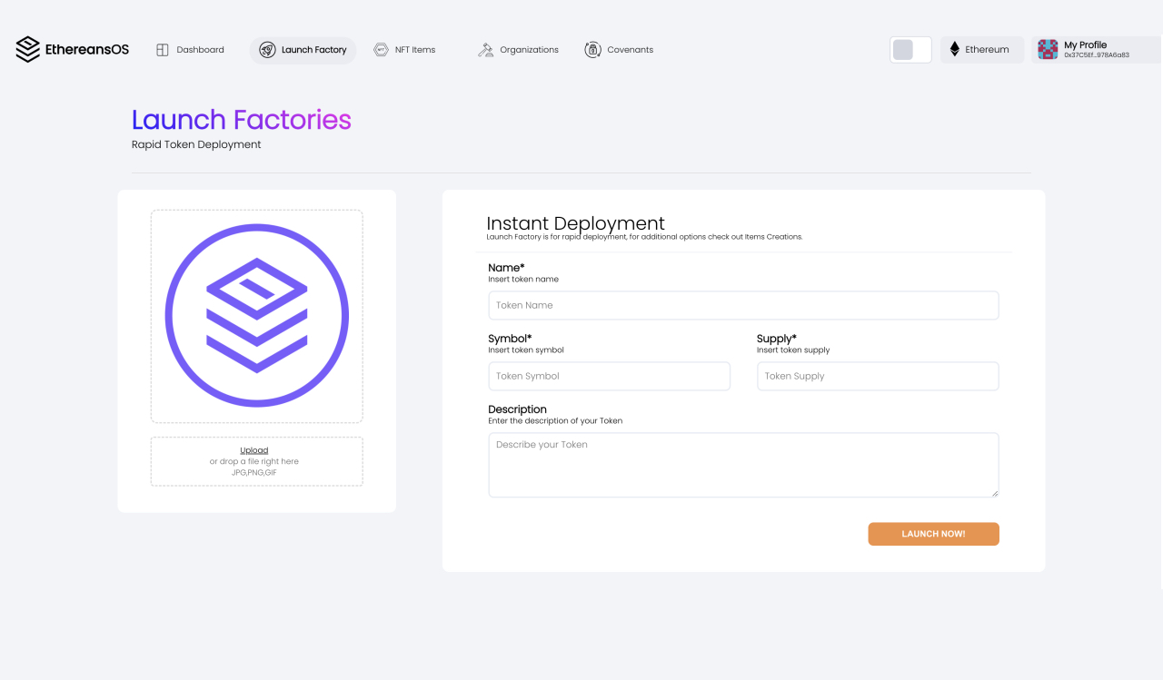
Task: Open profile via the pixelated avatar icon
Action: click(x=1047, y=49)
